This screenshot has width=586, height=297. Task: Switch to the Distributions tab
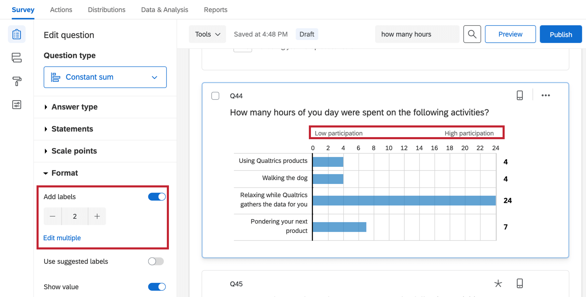click(107, 10)
